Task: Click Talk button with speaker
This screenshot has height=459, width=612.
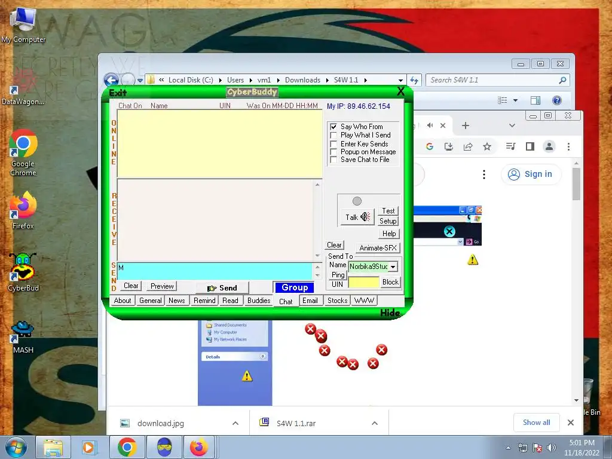Action: click(357, 217)
